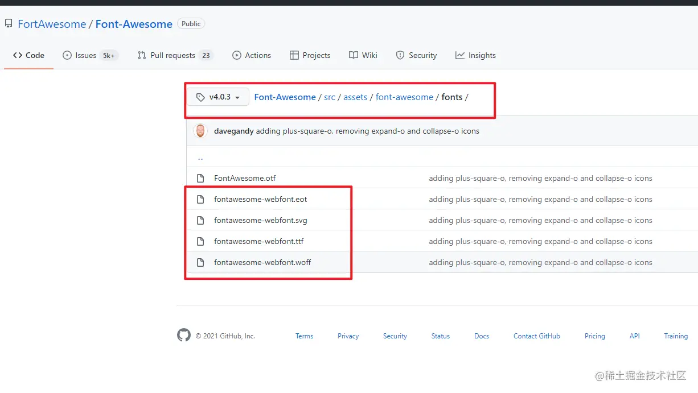
Task: Open the fontawesome-webfont.woff file
Action: 262,262
